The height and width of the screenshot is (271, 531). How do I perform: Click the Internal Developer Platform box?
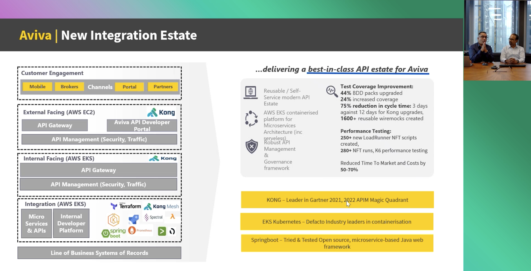click(71, 223)
